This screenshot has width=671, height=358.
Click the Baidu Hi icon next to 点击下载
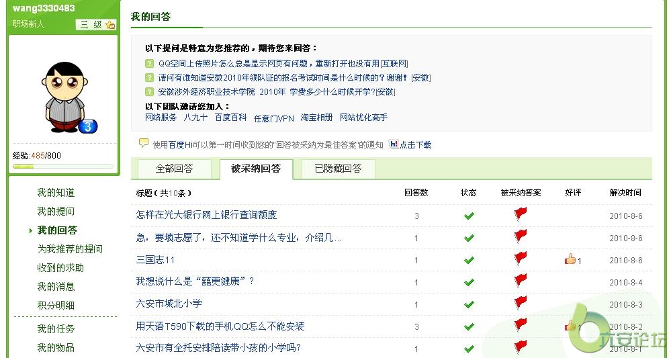(394, 144)
